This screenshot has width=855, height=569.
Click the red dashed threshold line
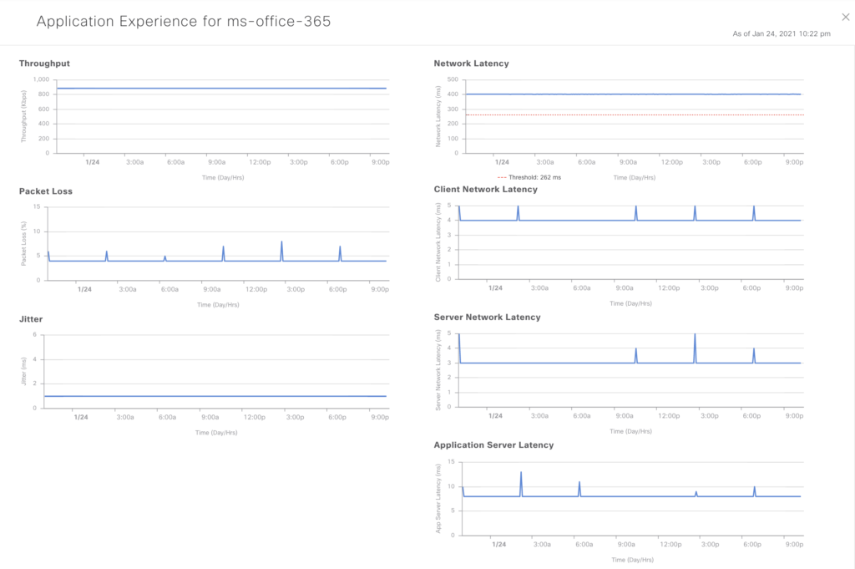[x=633, y=114]
